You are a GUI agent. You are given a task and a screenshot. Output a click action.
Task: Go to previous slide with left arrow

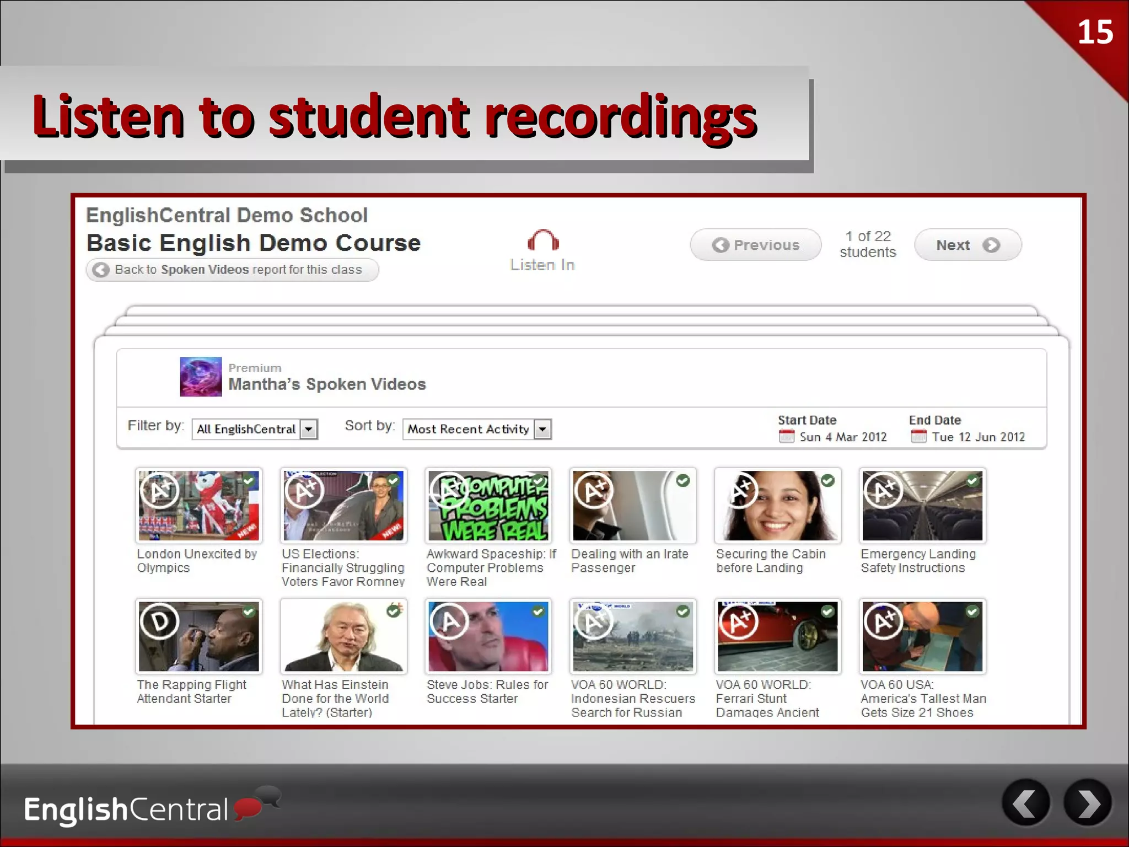pyautogui.click(x=1026, y=802)
